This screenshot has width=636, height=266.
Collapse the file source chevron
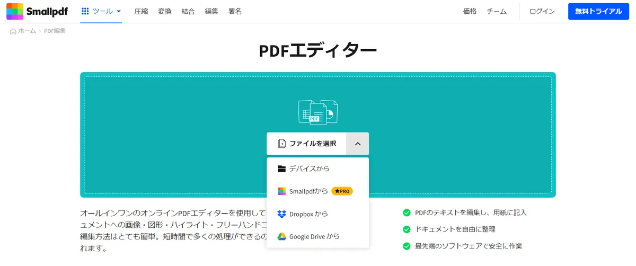coord(358,144)
